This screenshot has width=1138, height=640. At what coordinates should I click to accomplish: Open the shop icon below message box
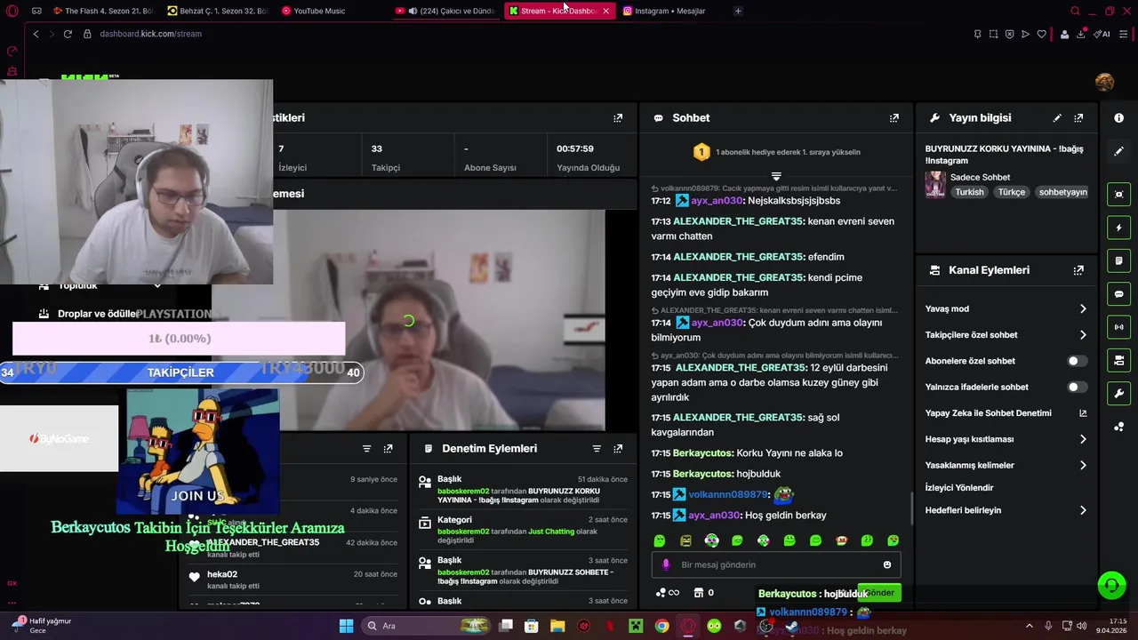699,593
